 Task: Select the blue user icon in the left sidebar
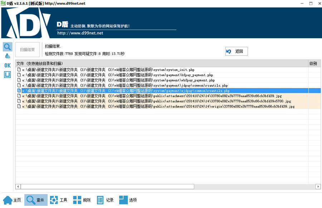coord(8,56)
